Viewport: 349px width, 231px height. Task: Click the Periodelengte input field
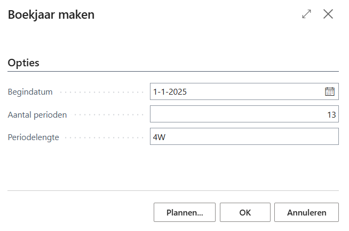point(244,136)
